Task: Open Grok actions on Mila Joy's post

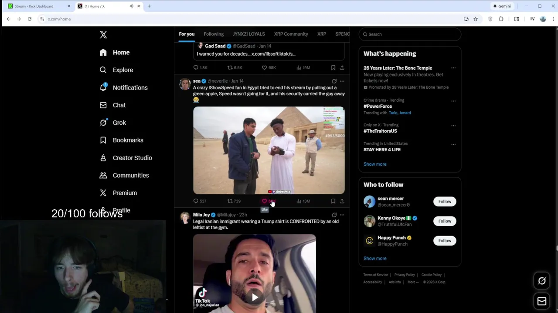Action: 334,215
